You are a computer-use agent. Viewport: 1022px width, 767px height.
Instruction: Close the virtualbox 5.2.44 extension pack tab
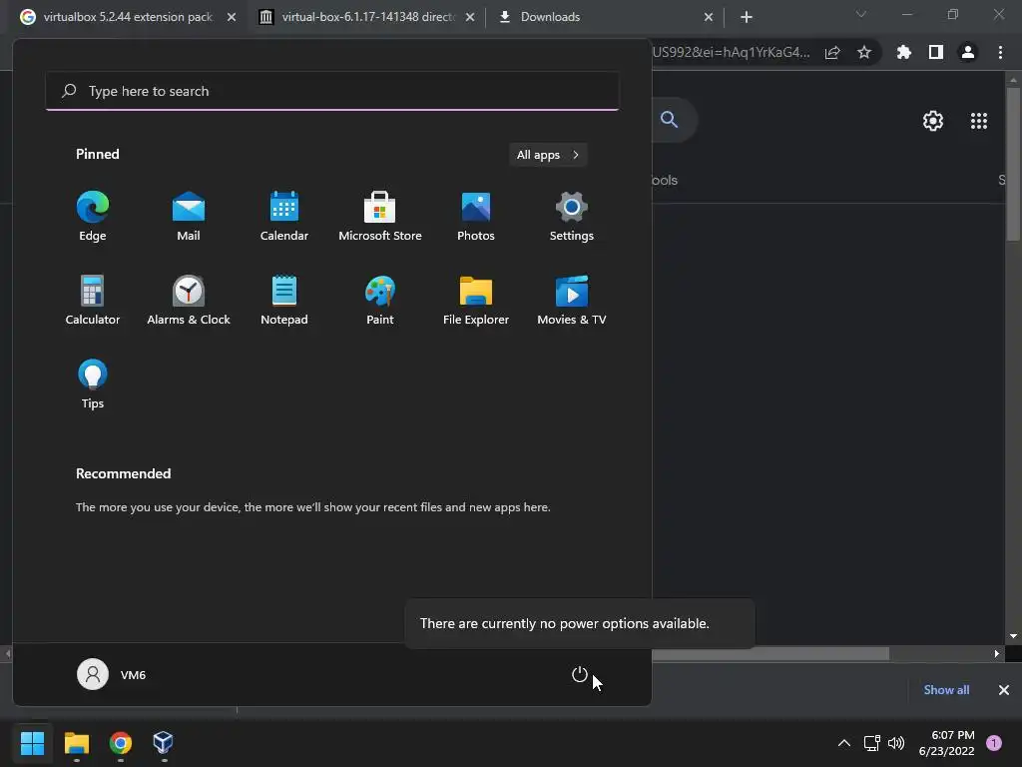[x=232, y=17]
